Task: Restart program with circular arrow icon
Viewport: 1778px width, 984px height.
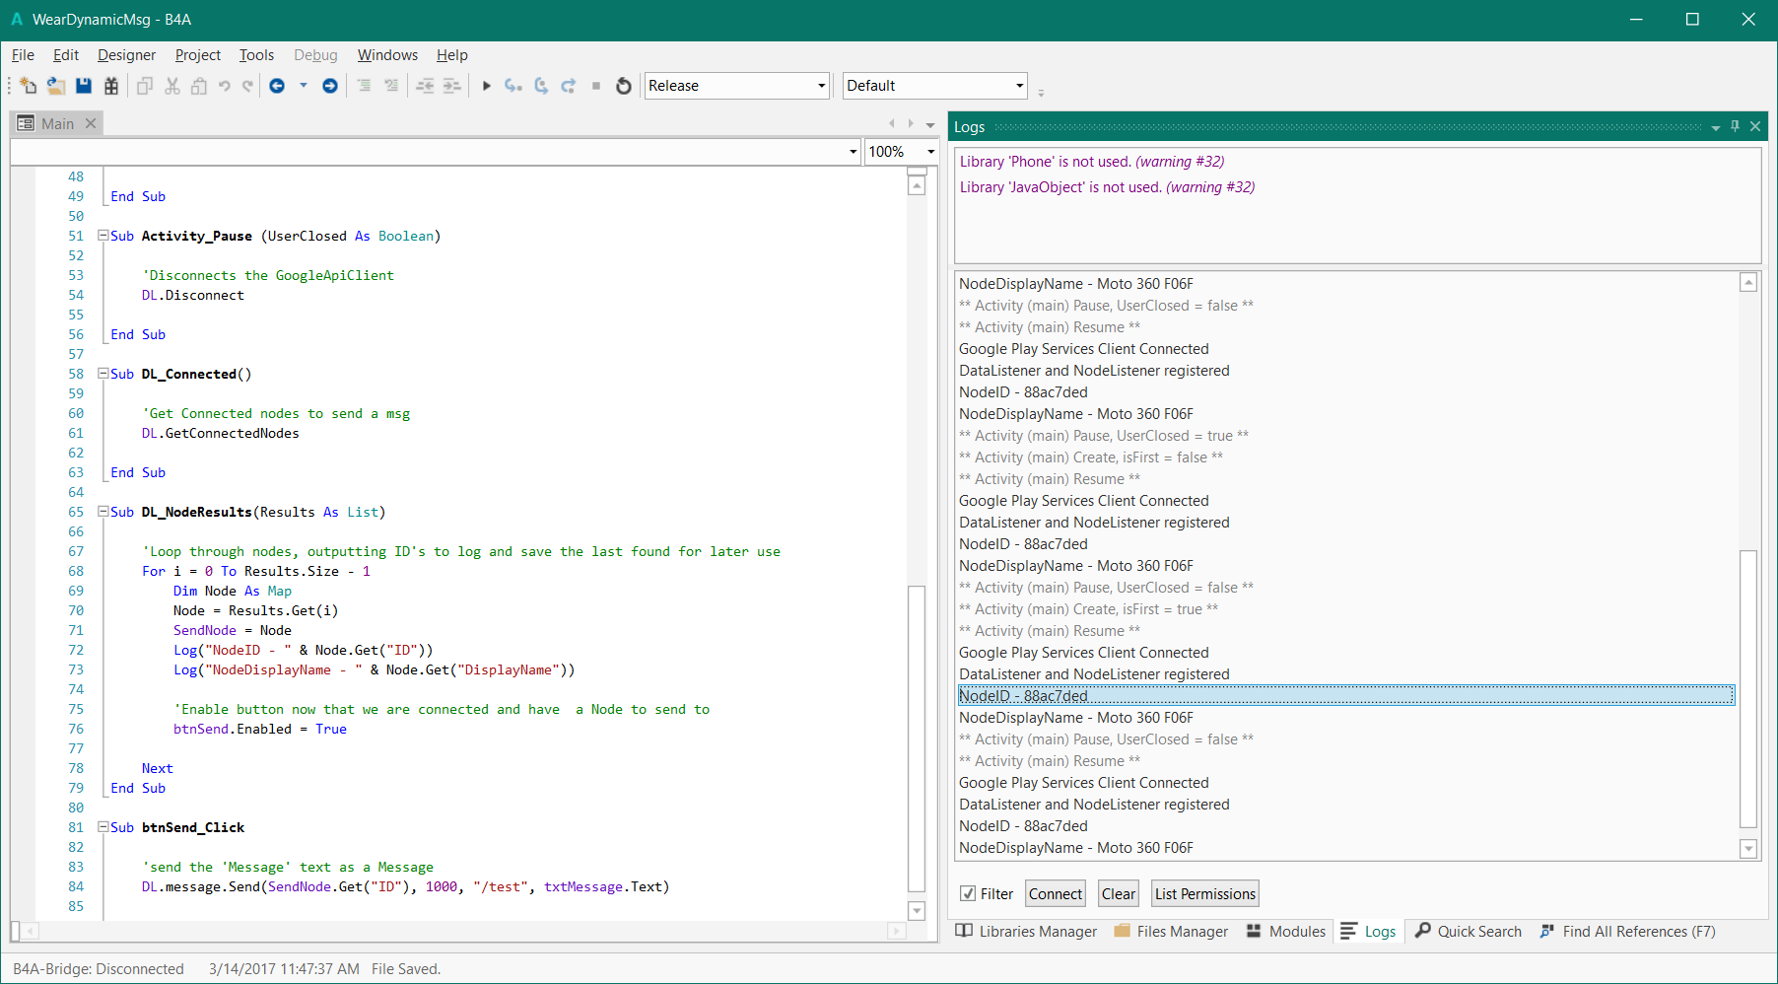Action: pos(624,86)
